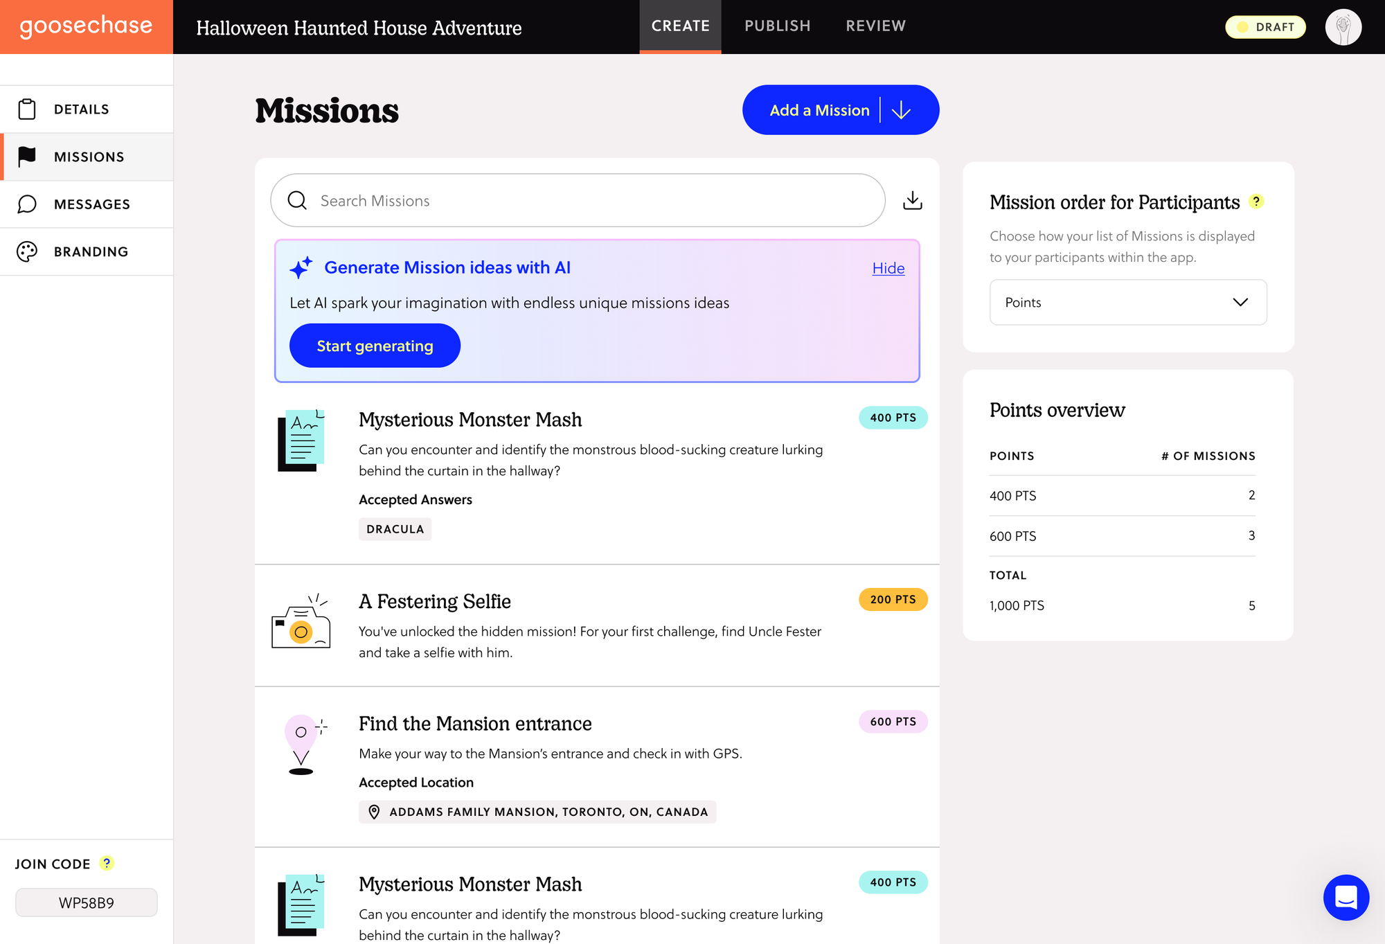Image resolution: width=1385 pixels, height=944 pixels.
Task: Click the Start generating button
Action: point(375,346)
